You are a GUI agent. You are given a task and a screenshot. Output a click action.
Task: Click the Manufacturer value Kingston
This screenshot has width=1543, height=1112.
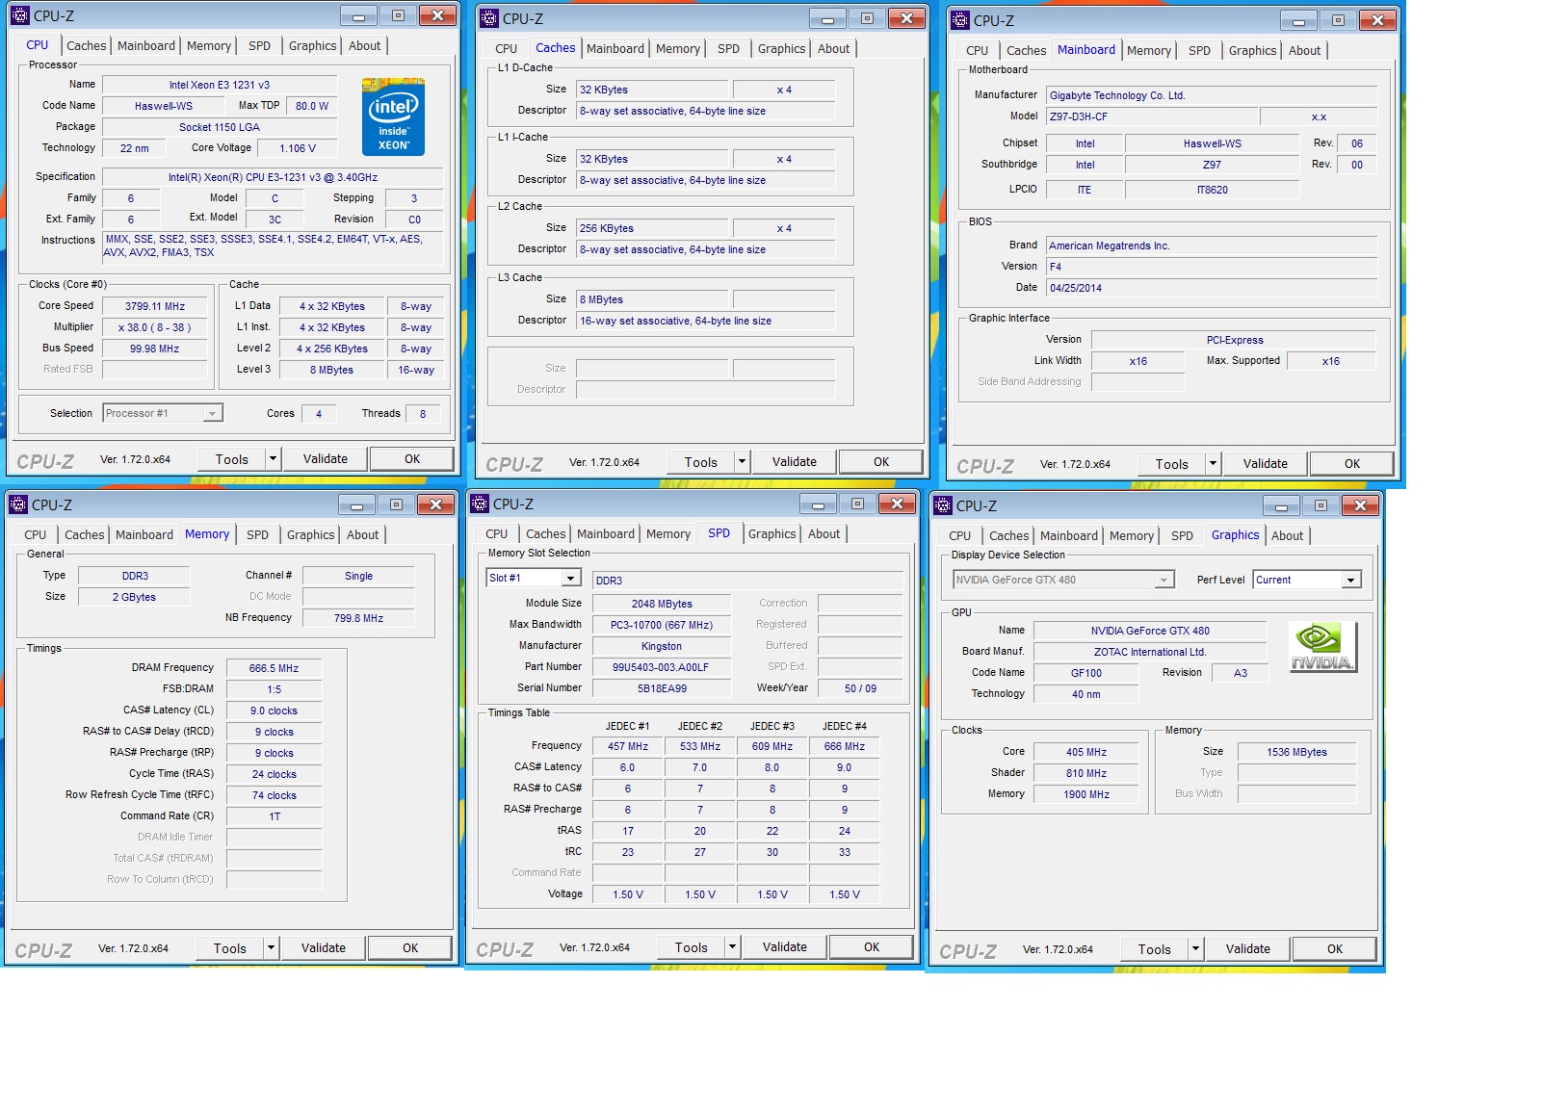pos(661,646)
